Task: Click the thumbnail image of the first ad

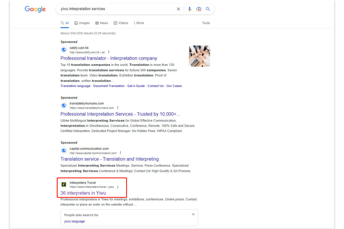Action: pos(199,56)
